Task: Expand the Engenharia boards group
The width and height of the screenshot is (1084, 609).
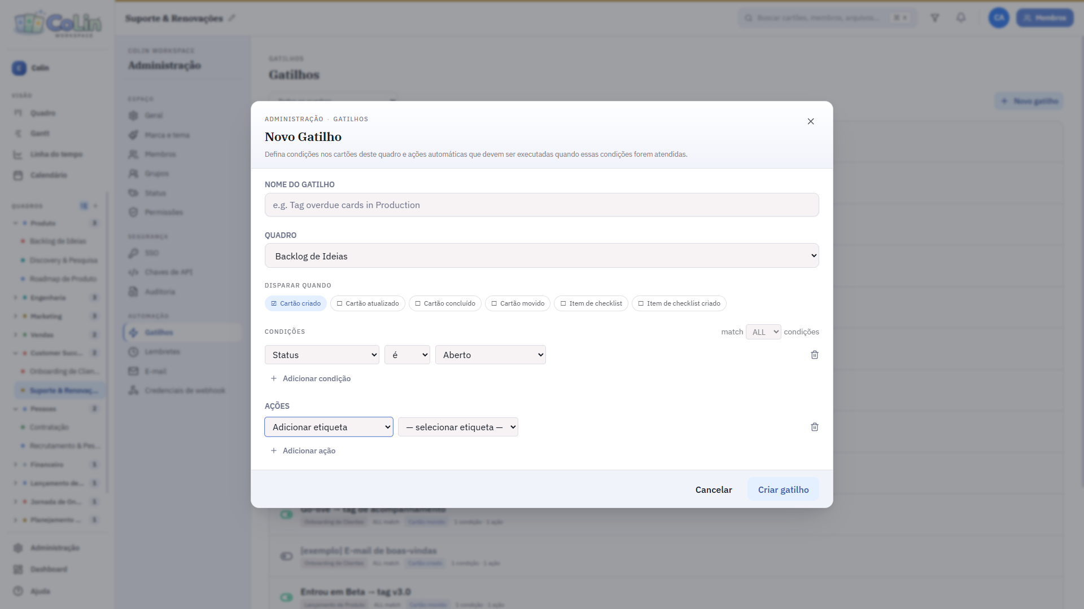Action: click(x=15, y=298)
